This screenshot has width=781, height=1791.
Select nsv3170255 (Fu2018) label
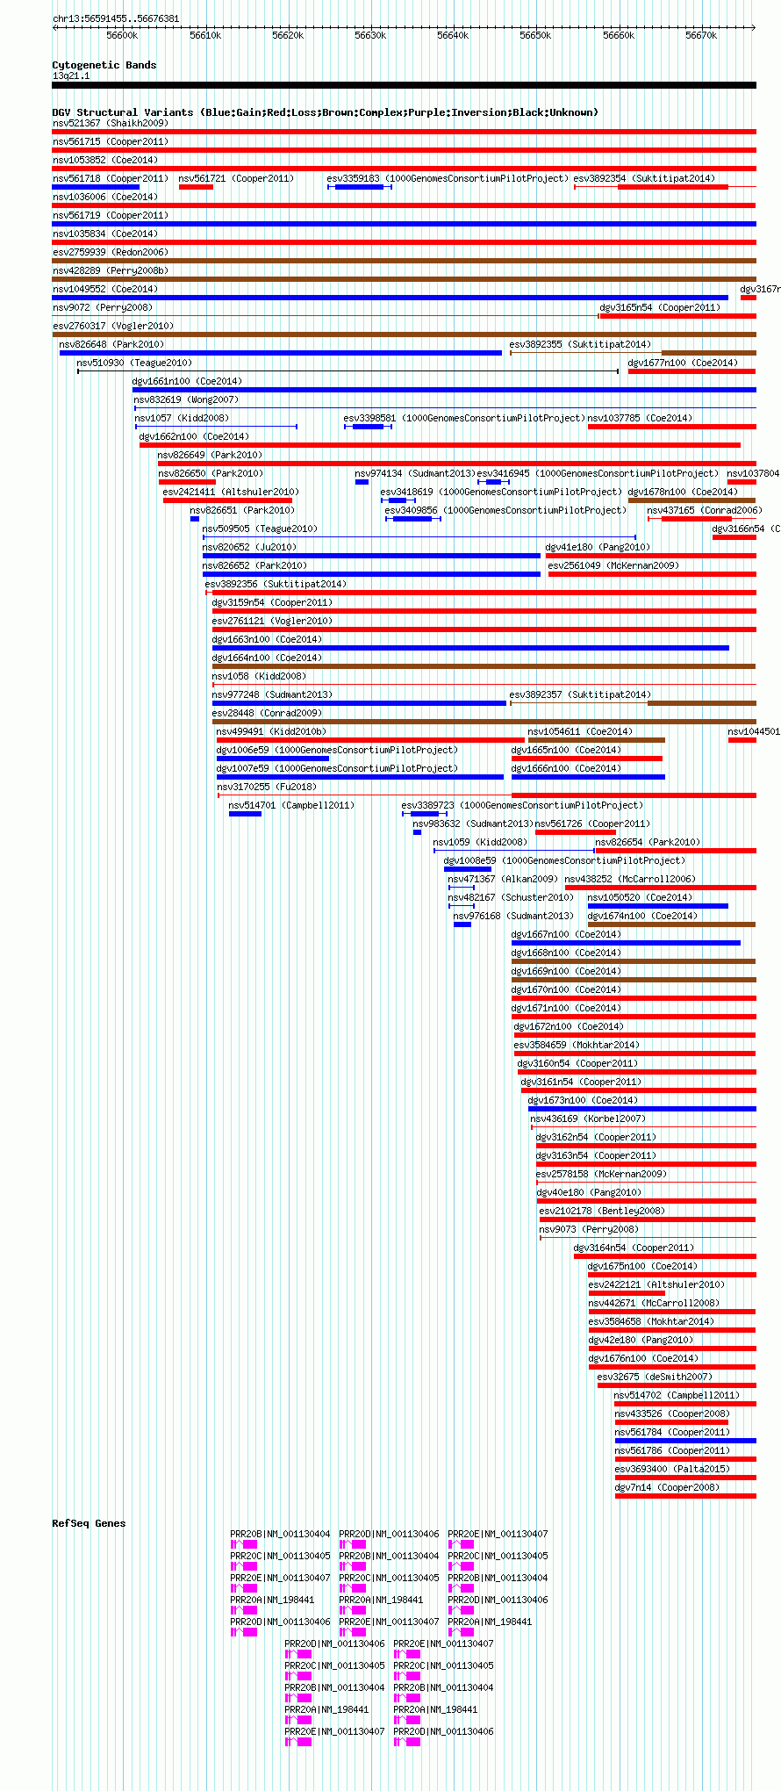pos(267,787)
